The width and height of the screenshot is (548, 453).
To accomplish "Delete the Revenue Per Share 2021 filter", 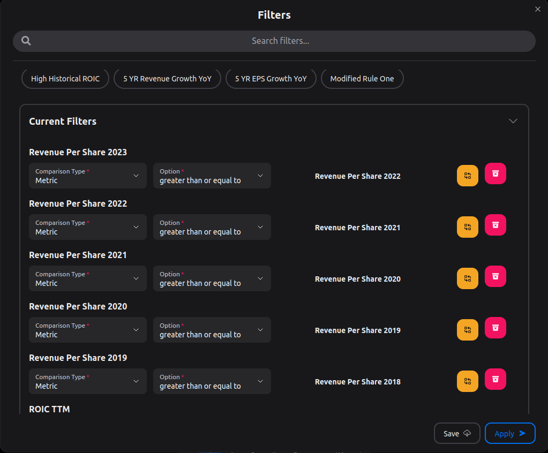I will coord(495,276).
